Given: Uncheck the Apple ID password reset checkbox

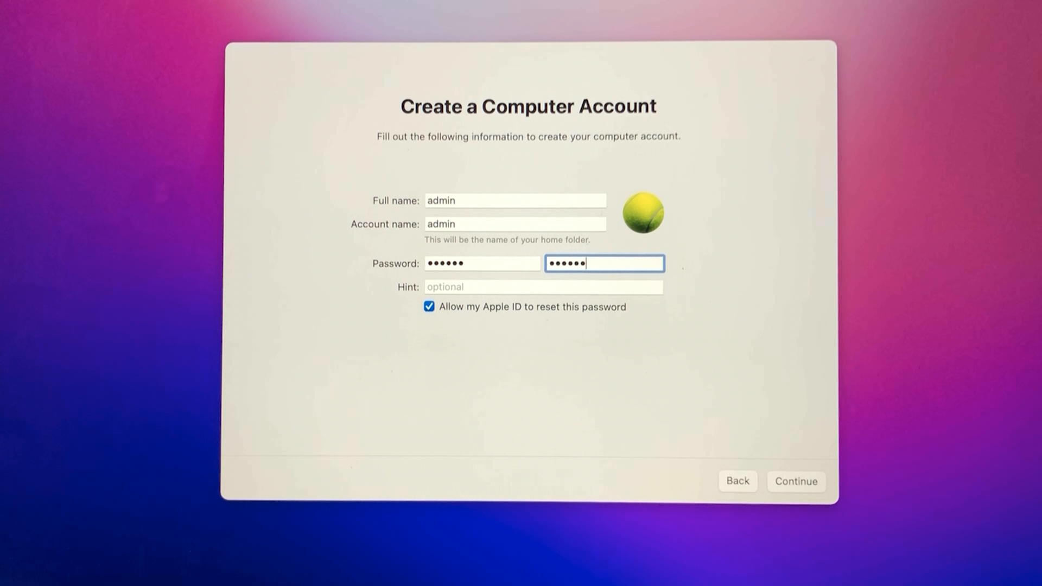Looking at the screenshot, I should tap(429, 307).
